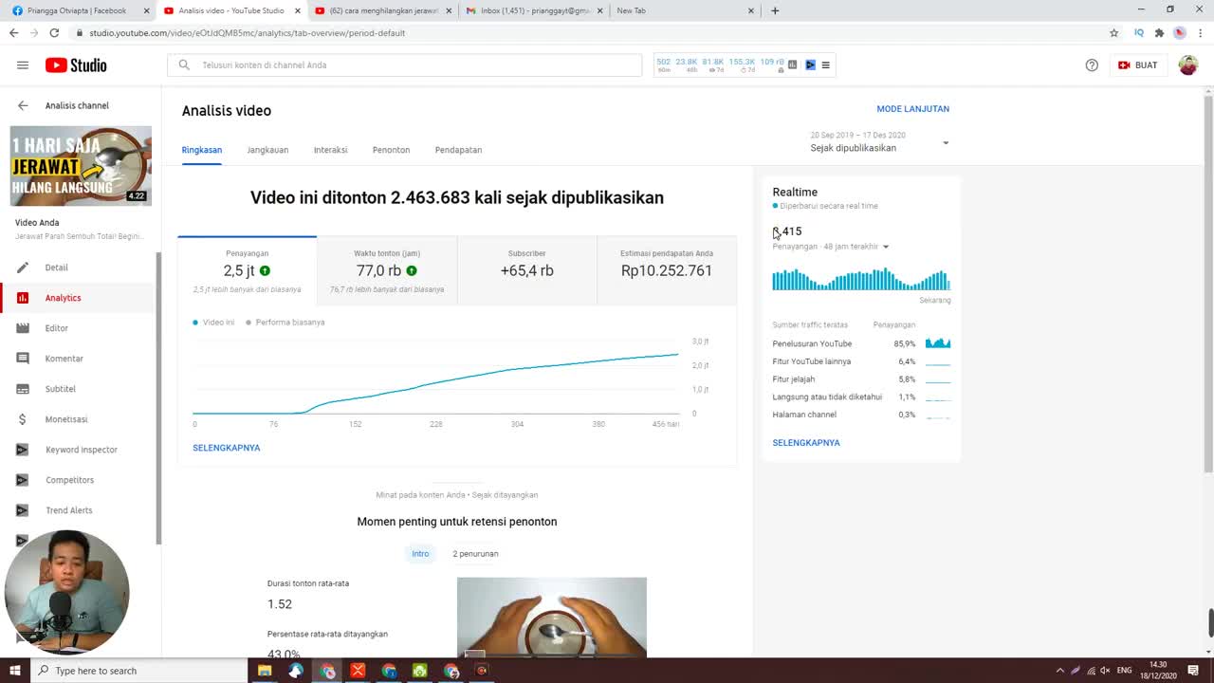Select the 2 penurunan chip
This screenshot has width=1214, height=683.
pyautogui.click(x=475, y=554)
